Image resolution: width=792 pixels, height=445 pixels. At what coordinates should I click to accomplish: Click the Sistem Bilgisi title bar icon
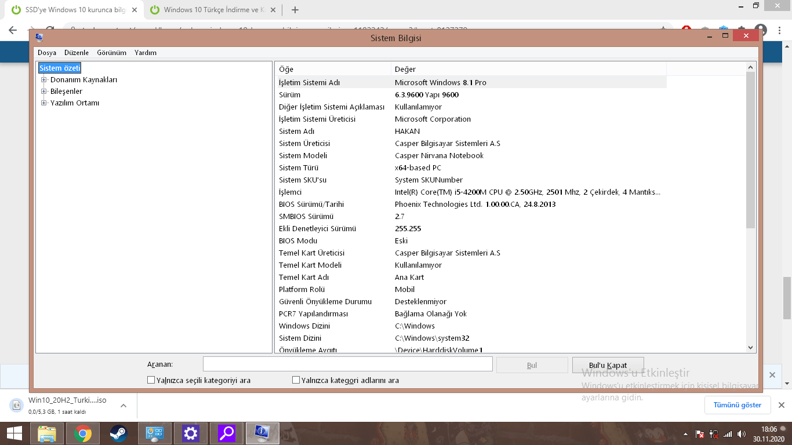(39, 38)
